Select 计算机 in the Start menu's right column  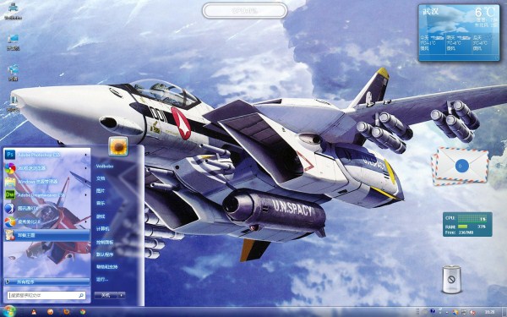click(x=102, y=229)
